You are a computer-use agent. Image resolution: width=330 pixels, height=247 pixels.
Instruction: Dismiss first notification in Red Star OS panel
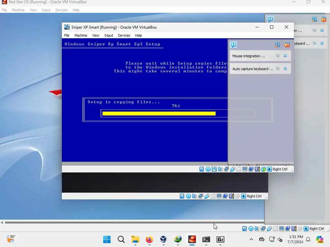322,30
